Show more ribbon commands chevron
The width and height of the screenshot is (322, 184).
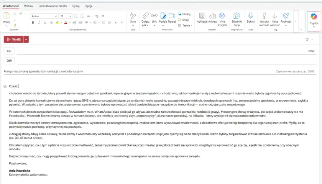(295, 21)
